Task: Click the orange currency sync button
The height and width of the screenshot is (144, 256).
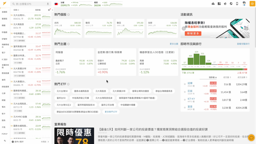Action: [252, 4]
